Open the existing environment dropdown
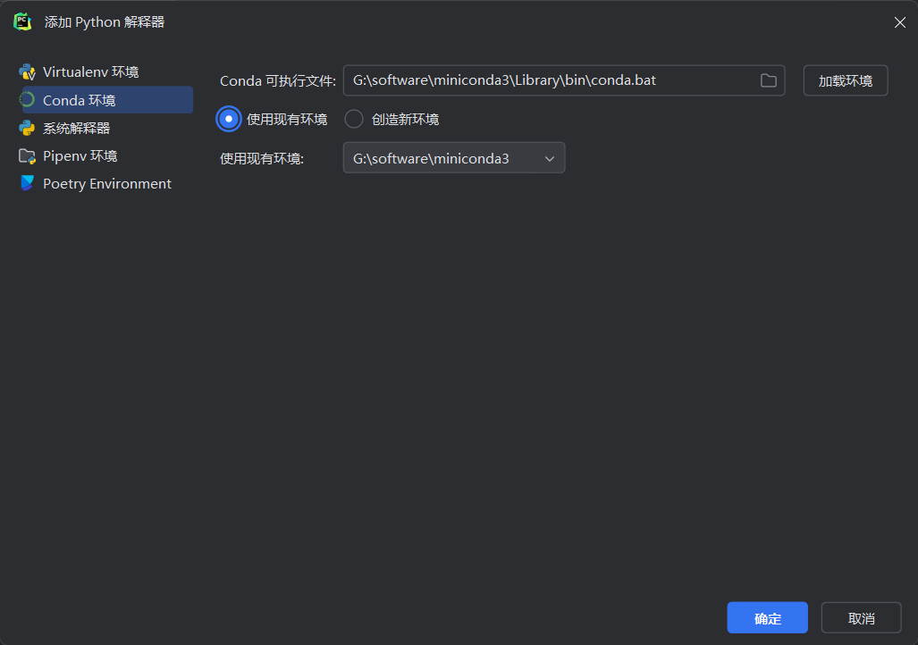The image size is (918, 645). [x=454, y=158]
